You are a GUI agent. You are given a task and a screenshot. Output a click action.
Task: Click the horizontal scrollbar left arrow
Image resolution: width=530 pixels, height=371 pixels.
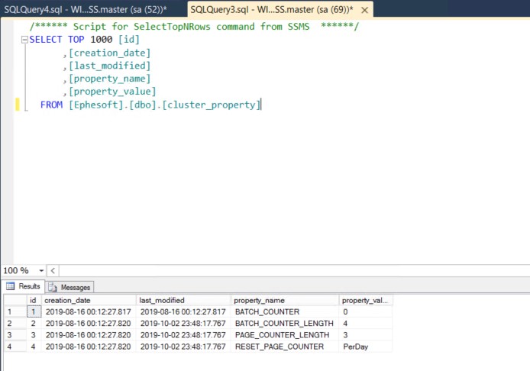53,271
